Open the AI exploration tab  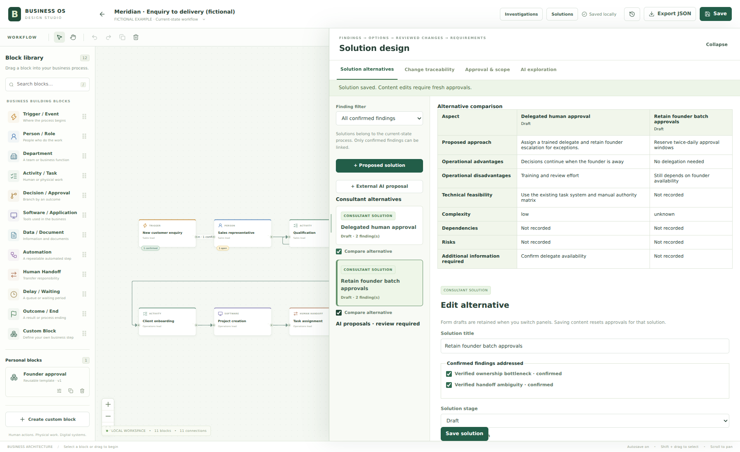(539, 69)
